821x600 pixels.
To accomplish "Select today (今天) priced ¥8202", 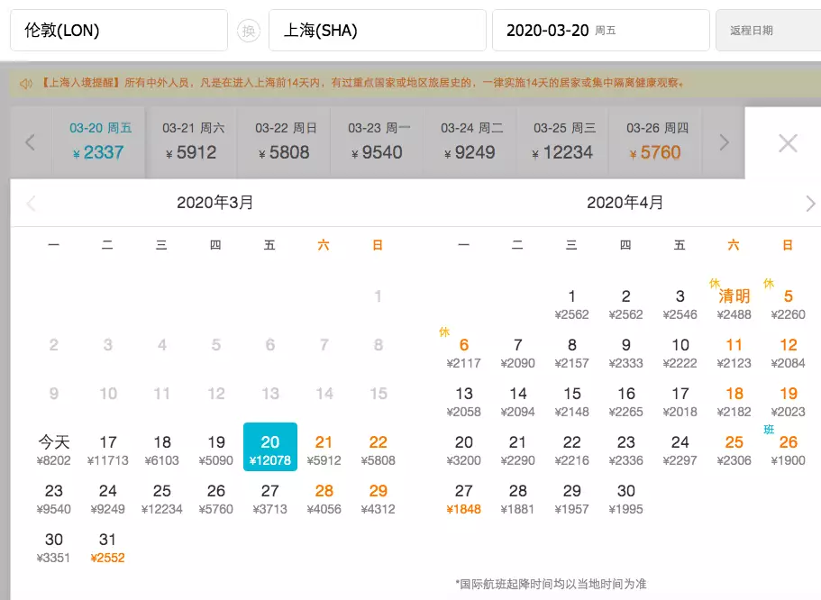I will point(54,450).
